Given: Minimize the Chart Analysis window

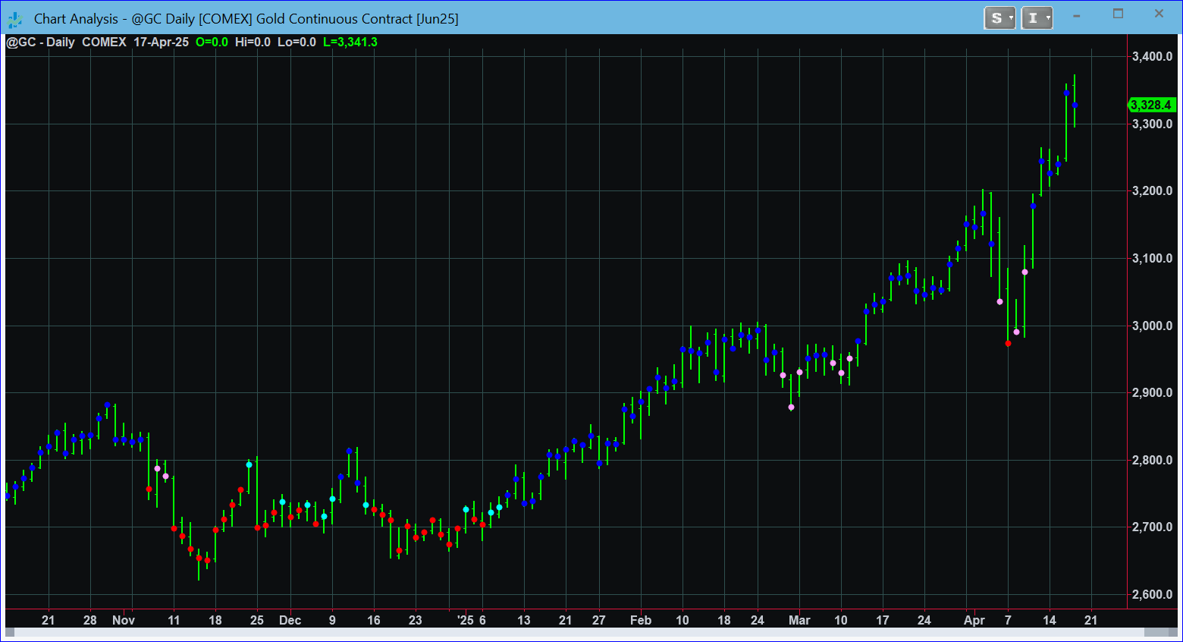Looking at the screenshot, I should tap(1076, 14).
